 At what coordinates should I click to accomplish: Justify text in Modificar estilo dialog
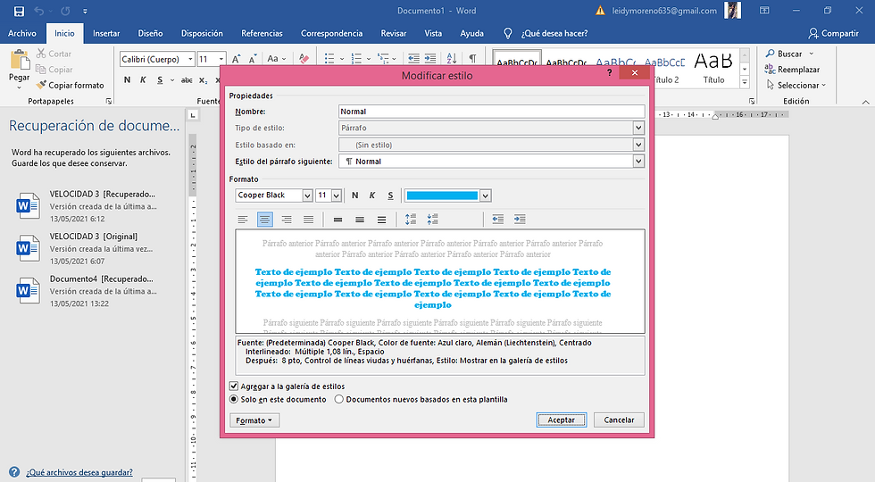coord(308,220)
